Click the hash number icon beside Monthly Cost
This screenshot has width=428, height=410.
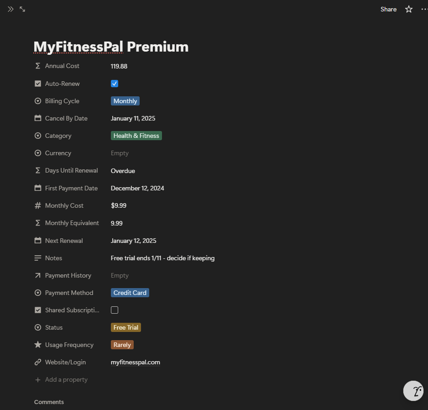point(38,205)
